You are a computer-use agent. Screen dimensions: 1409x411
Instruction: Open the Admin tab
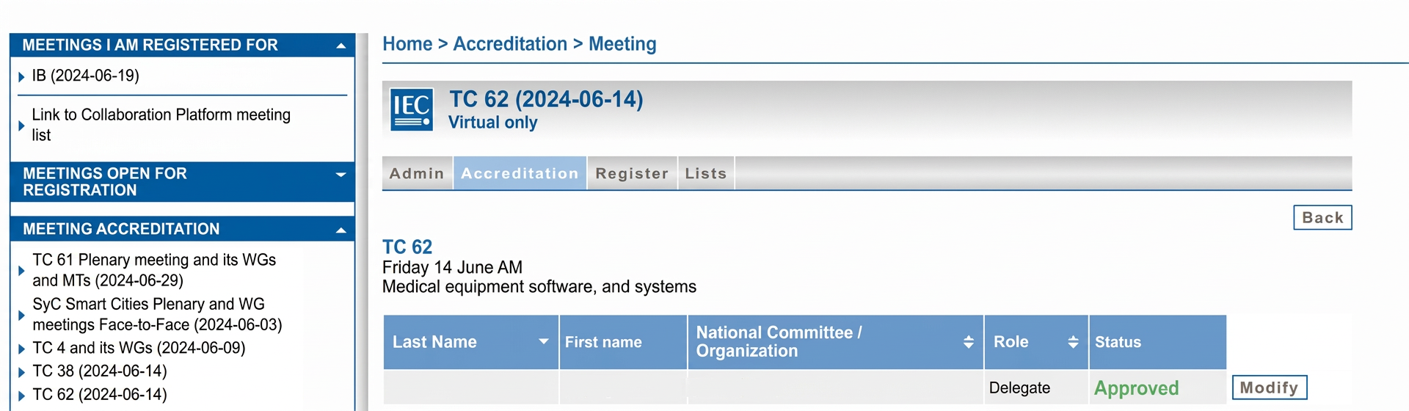point(417,173)
